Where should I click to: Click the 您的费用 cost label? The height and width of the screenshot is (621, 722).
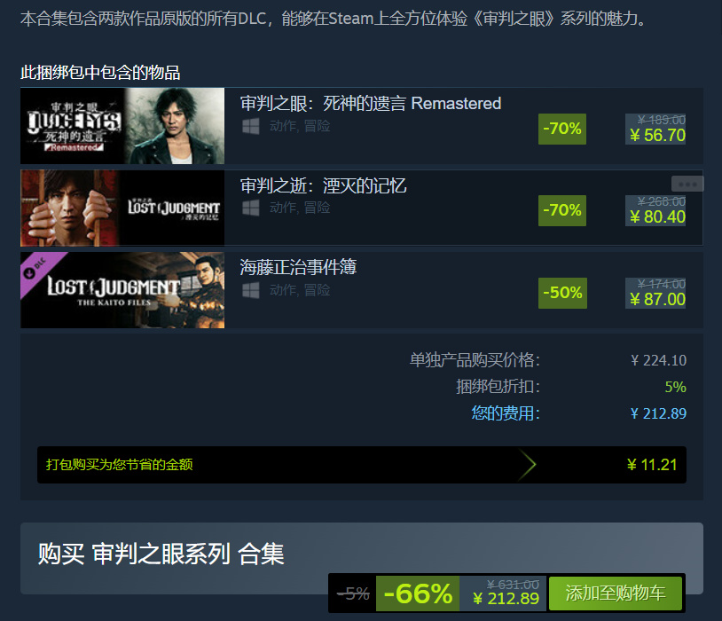(x=505, y=413)
